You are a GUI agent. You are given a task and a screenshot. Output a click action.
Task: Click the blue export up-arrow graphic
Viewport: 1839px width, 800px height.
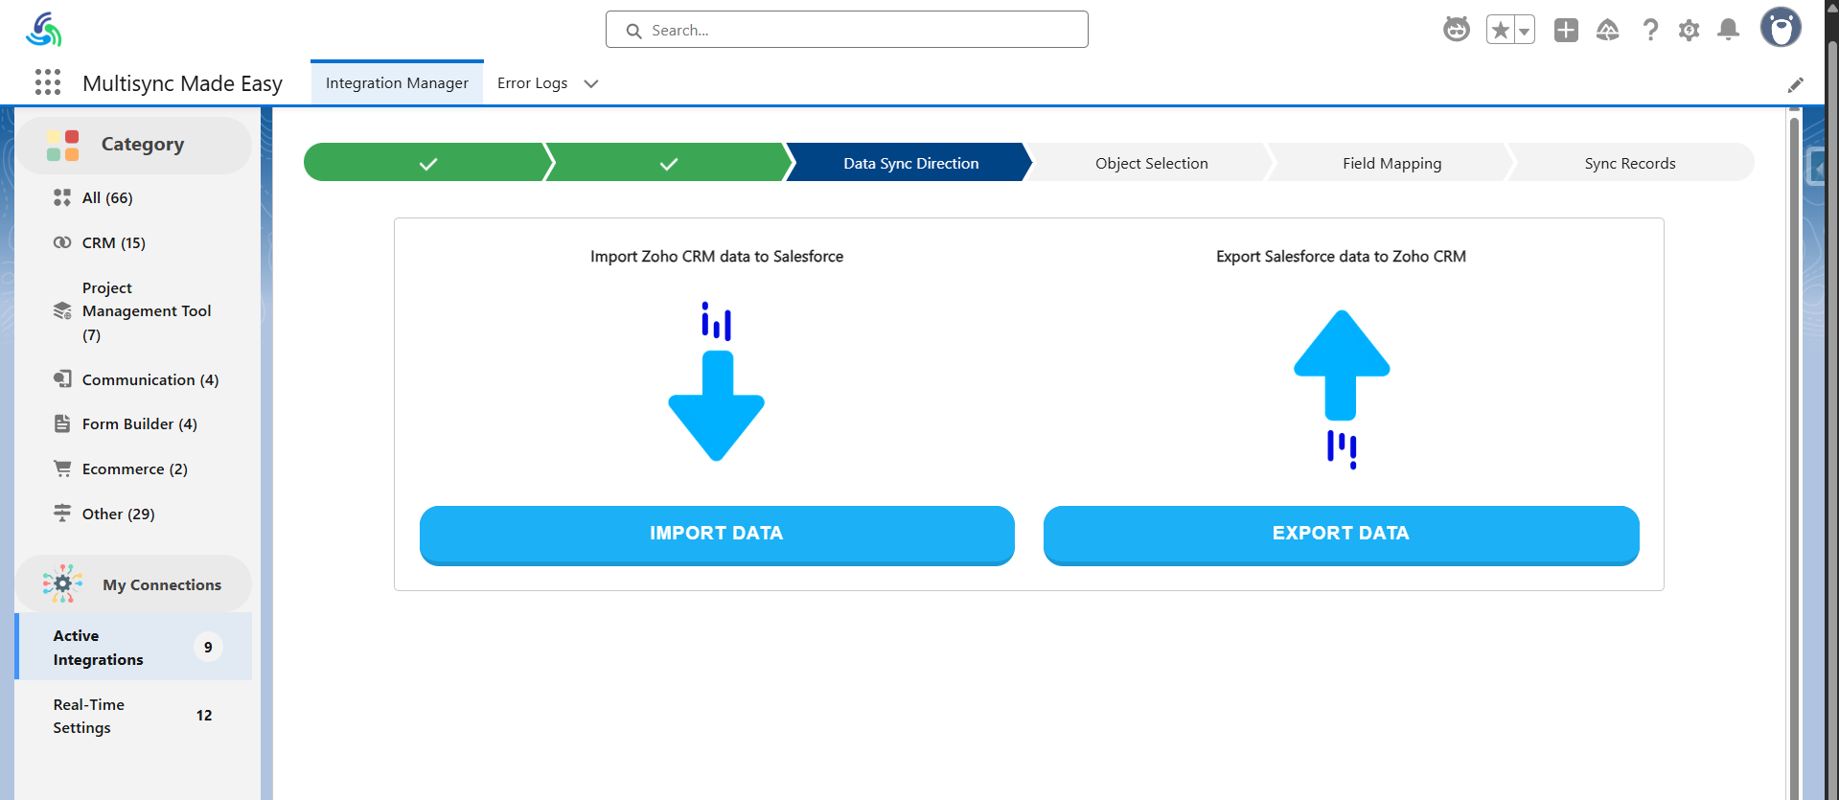coord(1342,389)
